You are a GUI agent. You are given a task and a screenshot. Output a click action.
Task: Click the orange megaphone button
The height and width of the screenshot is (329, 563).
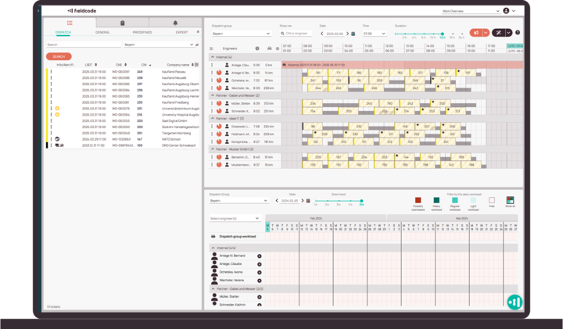476,33
